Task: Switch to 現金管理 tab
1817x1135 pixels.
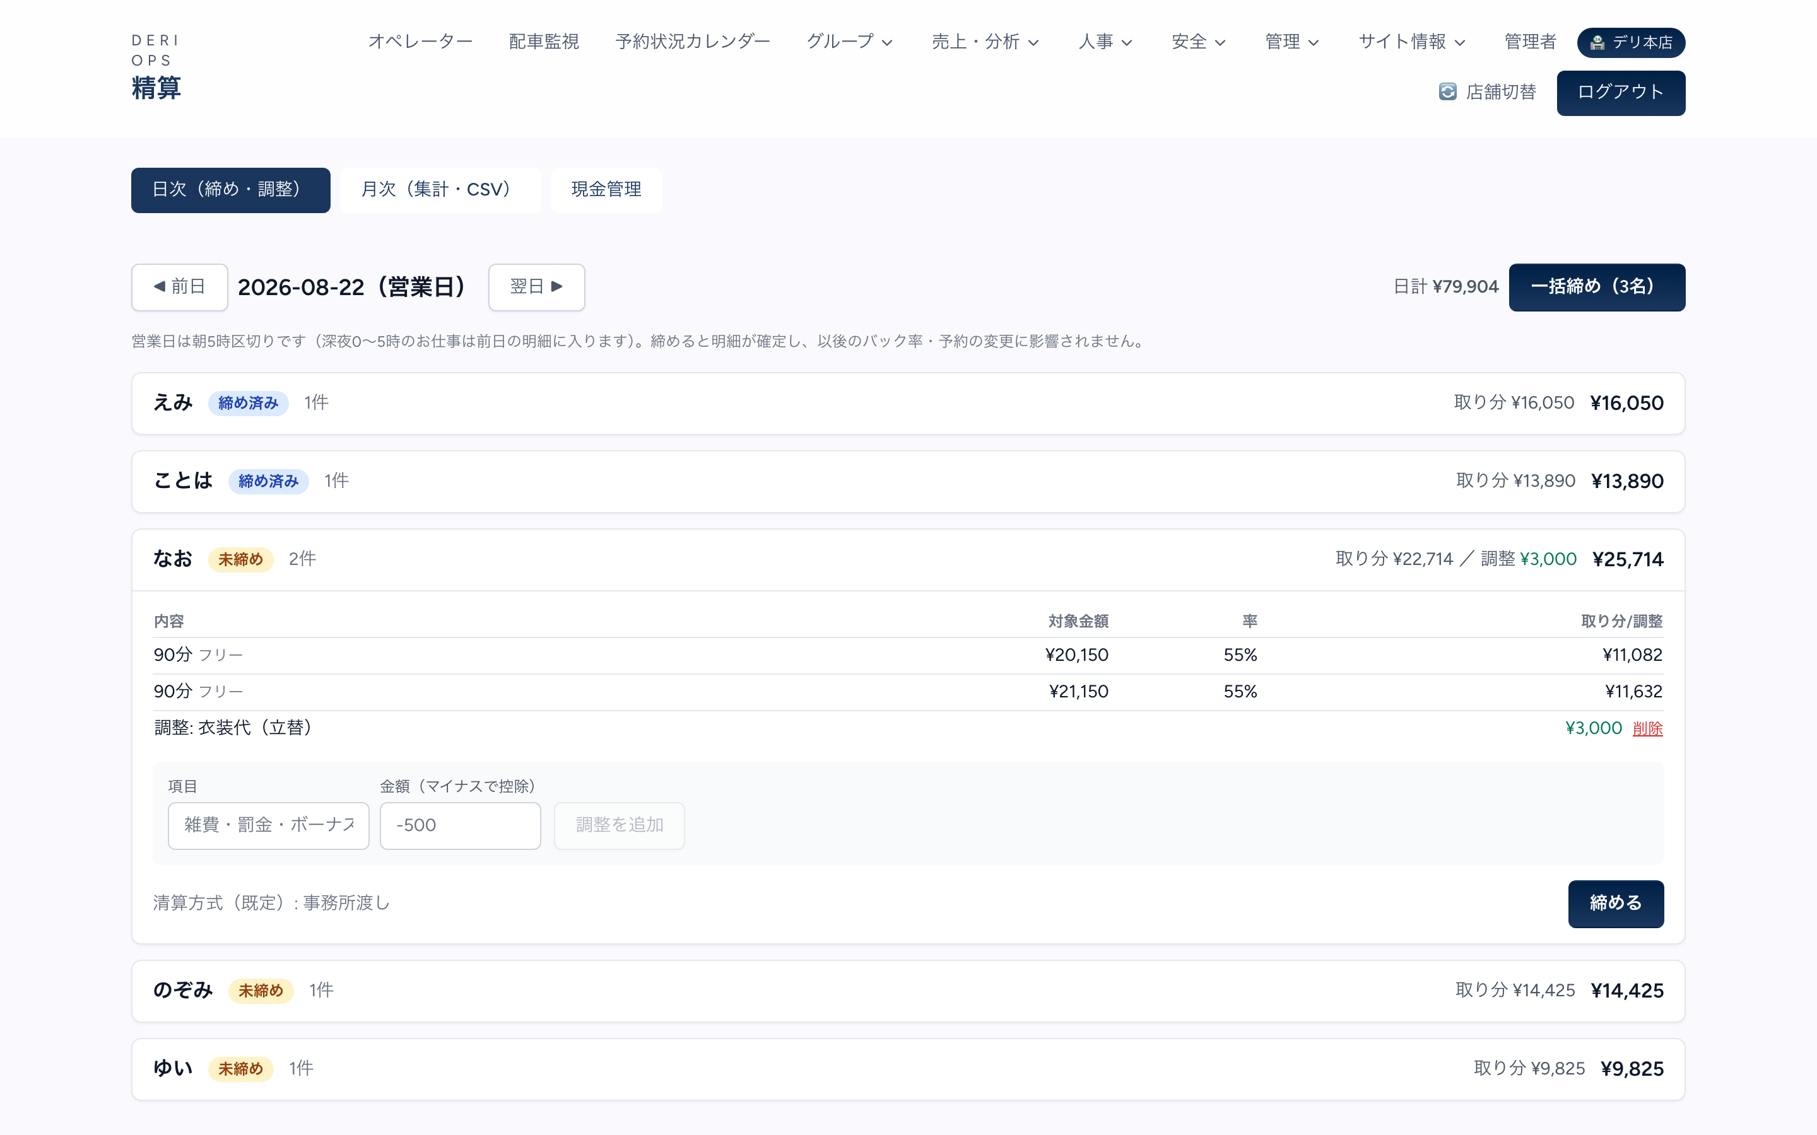Action: point(606,190)
